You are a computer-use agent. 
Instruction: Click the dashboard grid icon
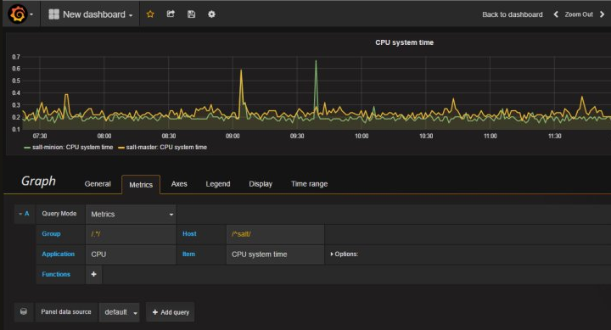pyautogui.click(x=53, y=14)
